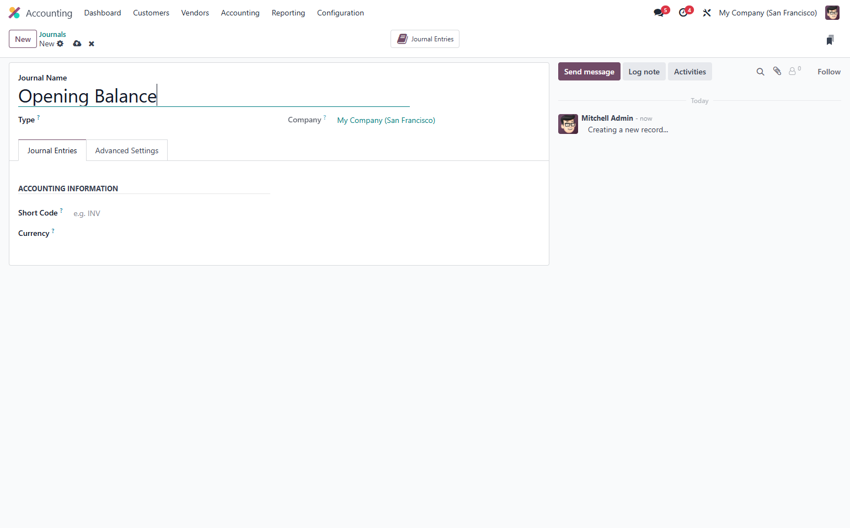Open the Mitchell Admin user avatar menu
This screenshot has width=850, height=528.
(x=832, y=13)
